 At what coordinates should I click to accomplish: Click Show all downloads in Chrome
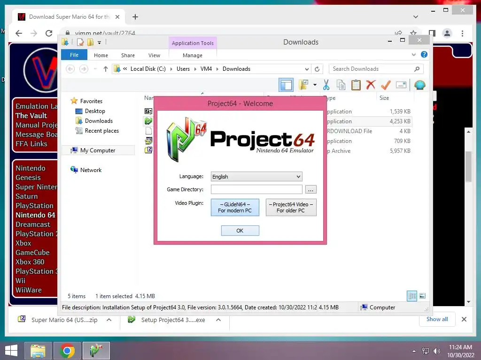coord(437,319)
